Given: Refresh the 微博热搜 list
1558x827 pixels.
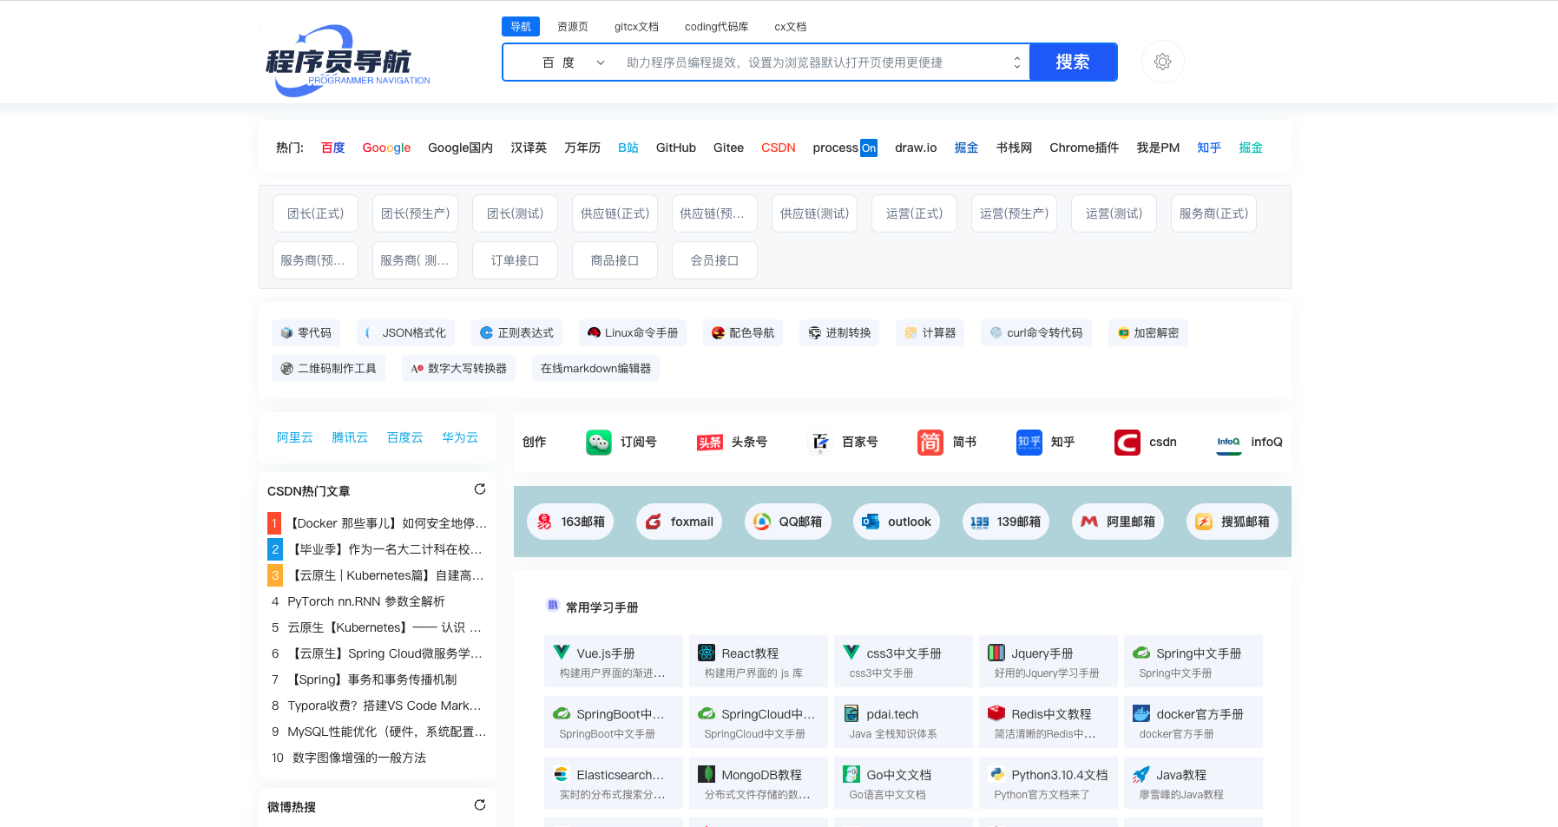Looking at the screenshot, I should coord(480,805).
